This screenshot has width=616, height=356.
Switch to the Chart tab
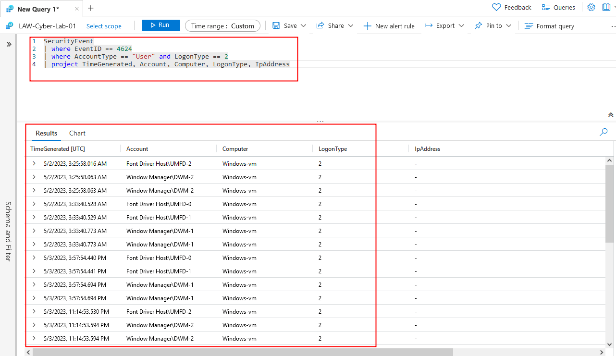tap(77, 133)
